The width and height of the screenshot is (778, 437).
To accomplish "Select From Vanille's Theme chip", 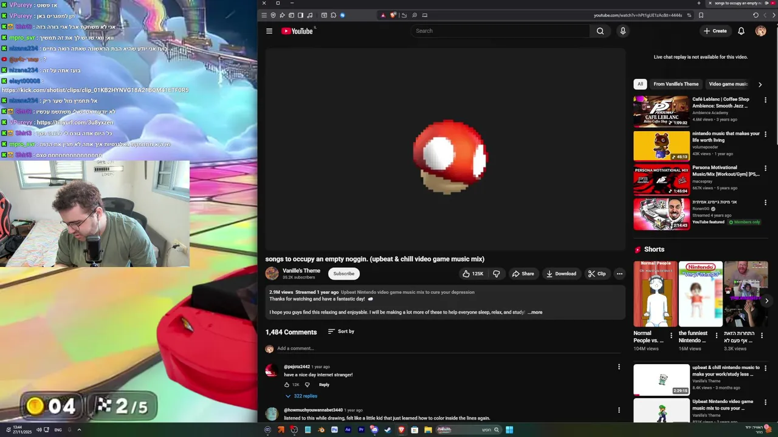I will click(676, 84).
